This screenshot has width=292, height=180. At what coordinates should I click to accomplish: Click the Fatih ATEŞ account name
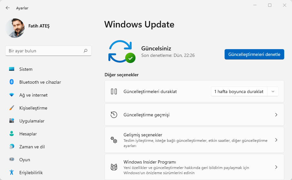(39, 26)
